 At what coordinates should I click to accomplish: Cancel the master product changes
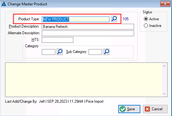click(x=155, y=109)
